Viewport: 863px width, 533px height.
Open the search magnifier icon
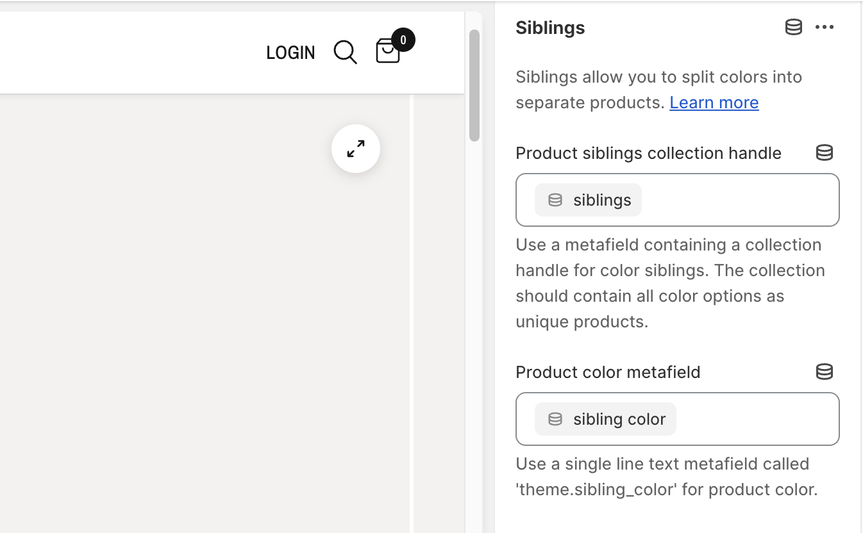[345, 53]
